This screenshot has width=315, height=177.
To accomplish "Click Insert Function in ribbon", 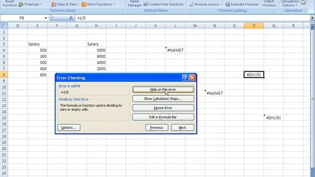I will click(9, 3).
